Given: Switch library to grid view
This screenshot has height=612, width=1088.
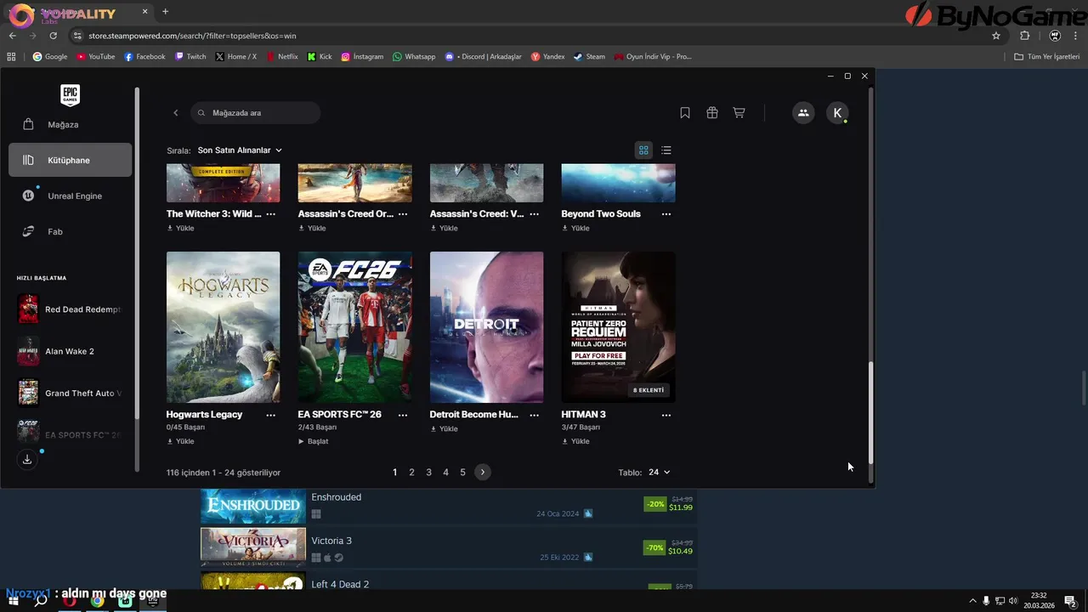Looking at the screenshot, I should click(x=643, y=150).
